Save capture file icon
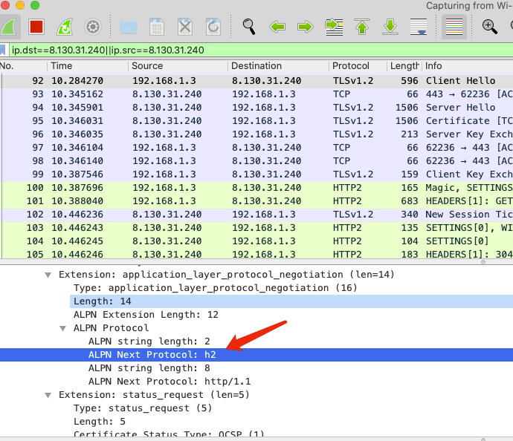 [x=157, y=27]
